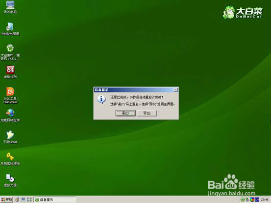Click second quick launch computer icon
This screenshot has height=203, width=271.
click(x=23, y=200)
